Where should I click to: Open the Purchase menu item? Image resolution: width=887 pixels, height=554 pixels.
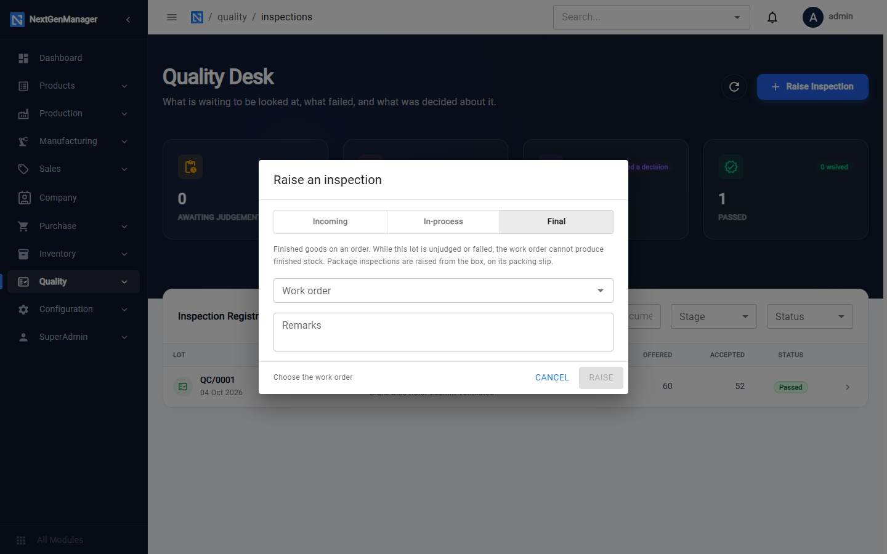coord(74,227)
